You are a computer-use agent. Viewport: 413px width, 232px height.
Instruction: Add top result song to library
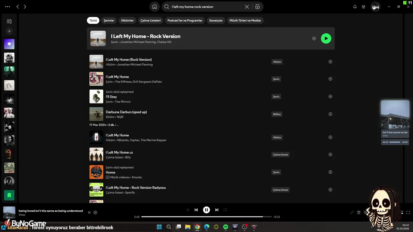click(x=314, y=38)
